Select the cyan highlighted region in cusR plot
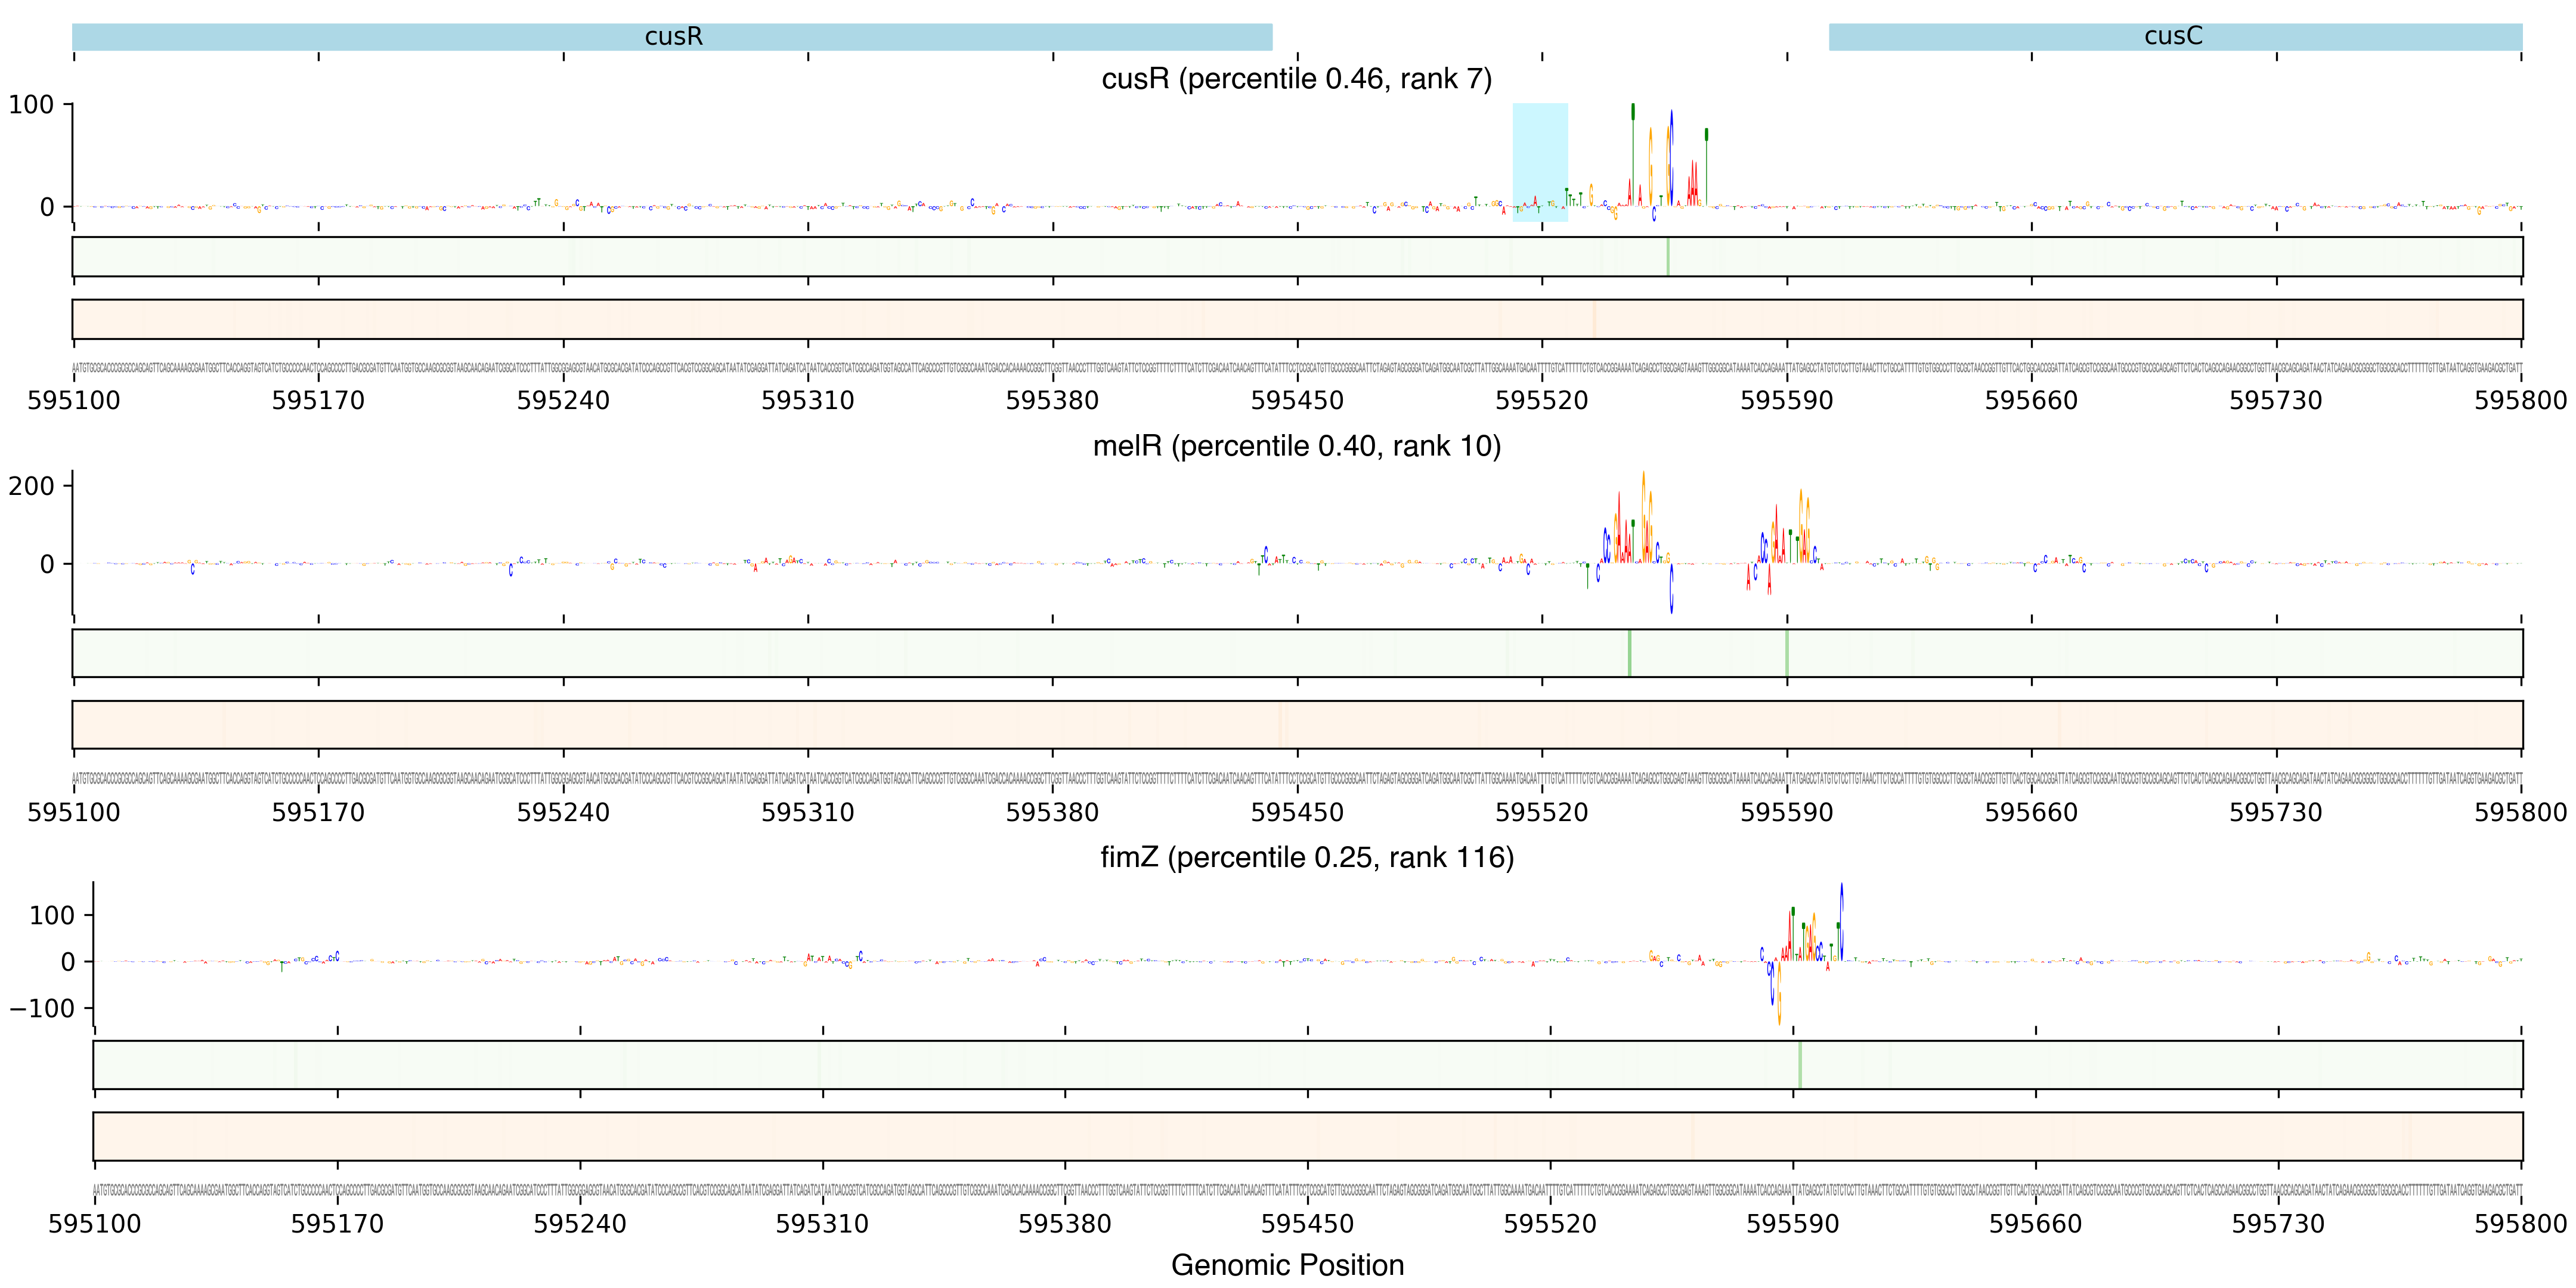Screen dimensions: 2576x1288 [x=1540, y=162]
